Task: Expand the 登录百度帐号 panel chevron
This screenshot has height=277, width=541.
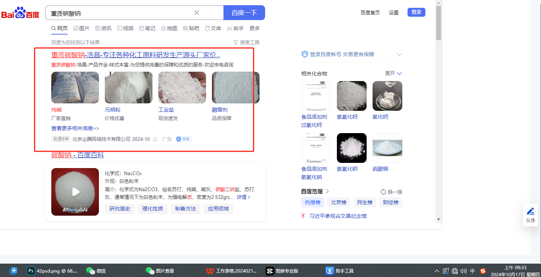Action: [399, 55]
